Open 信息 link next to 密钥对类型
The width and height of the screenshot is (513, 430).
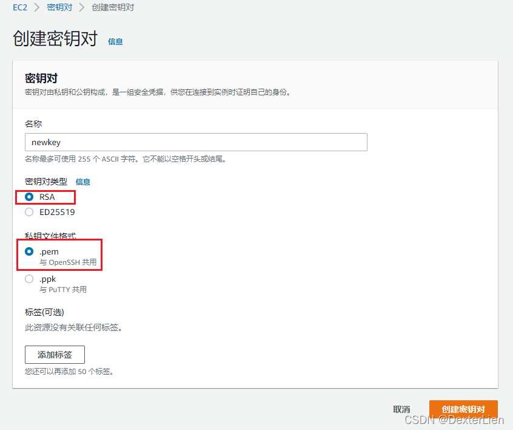click(x=83, y=182)
